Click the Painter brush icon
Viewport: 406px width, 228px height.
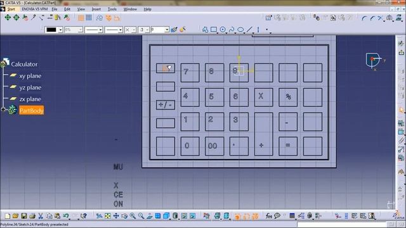pyautogui.click(x=174, y=30)
